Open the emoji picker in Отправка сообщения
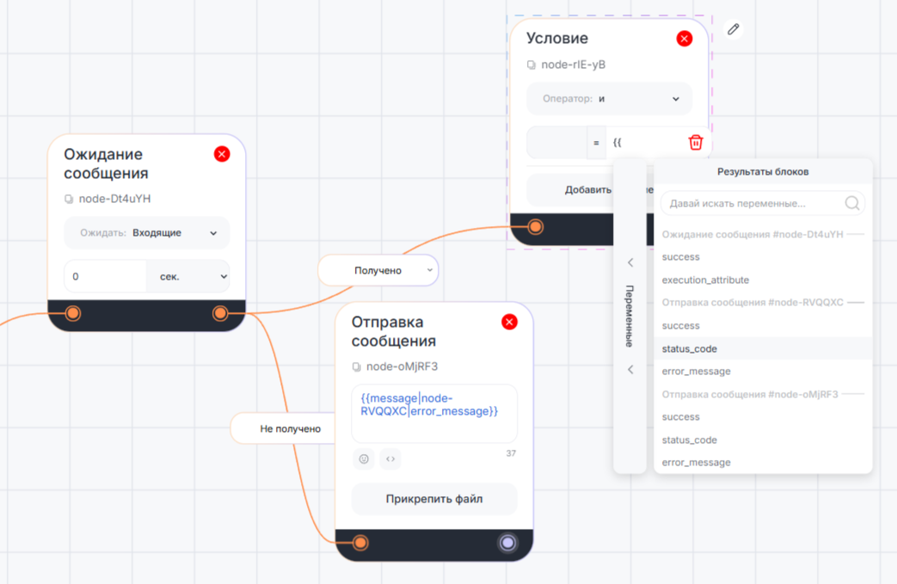Viewport: 897px width, 584px height. pos(364,459)
